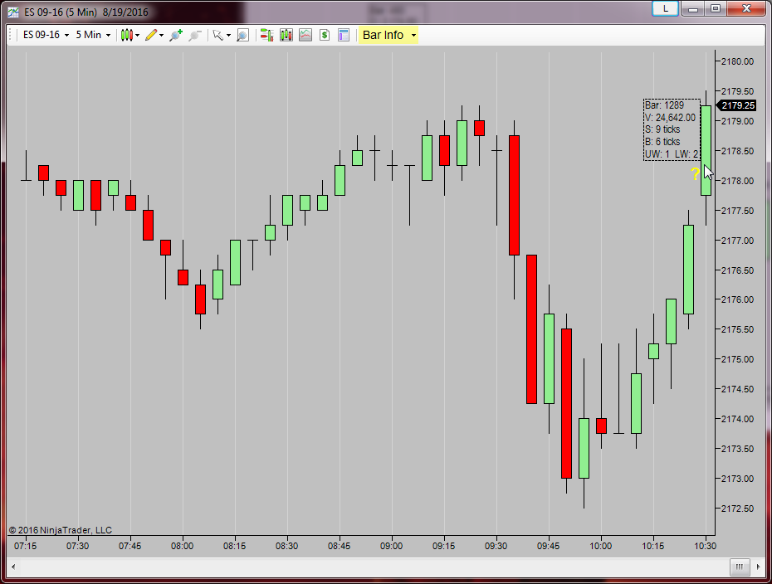Click the V: 24,642.00 volume text
The height and width of the screenshot is (584, 772).
[x=671, y=118]
